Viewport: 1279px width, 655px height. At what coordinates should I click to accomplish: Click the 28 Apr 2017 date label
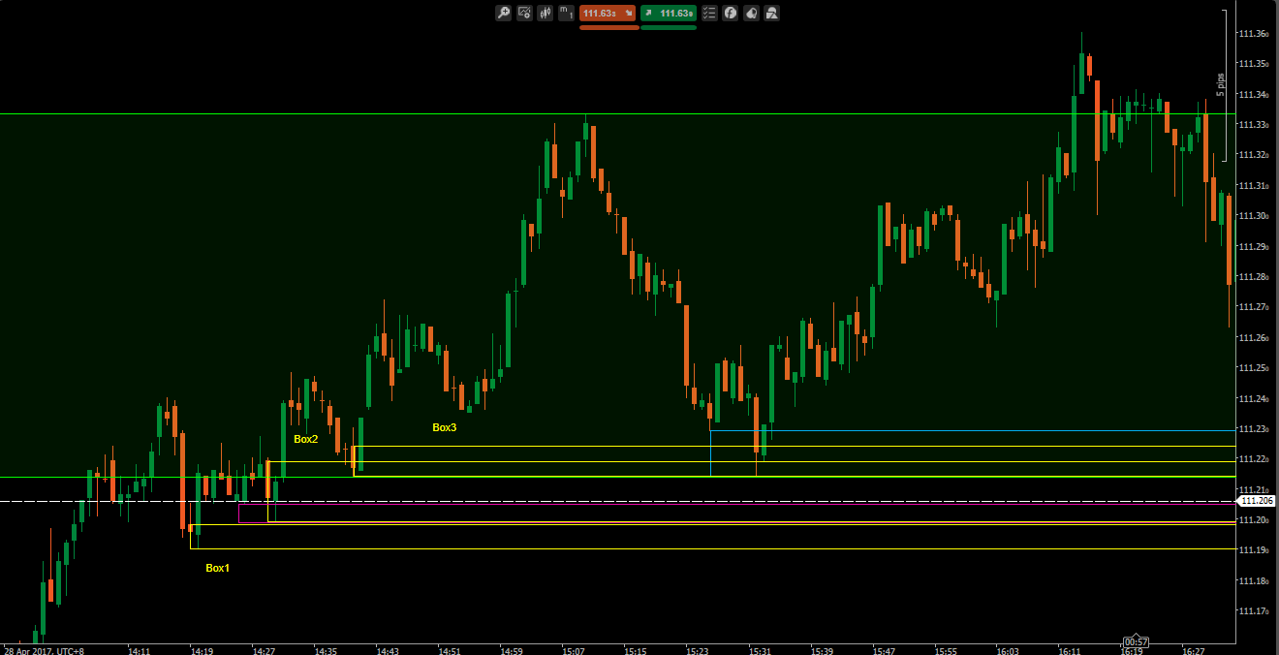[44, 651]
